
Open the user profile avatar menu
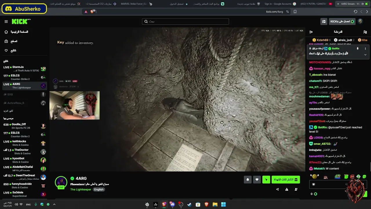(360, 21)
